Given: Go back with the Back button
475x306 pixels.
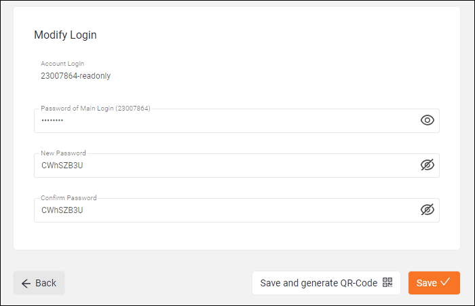Looking at the screenshot, I should (x=39, y=283).
